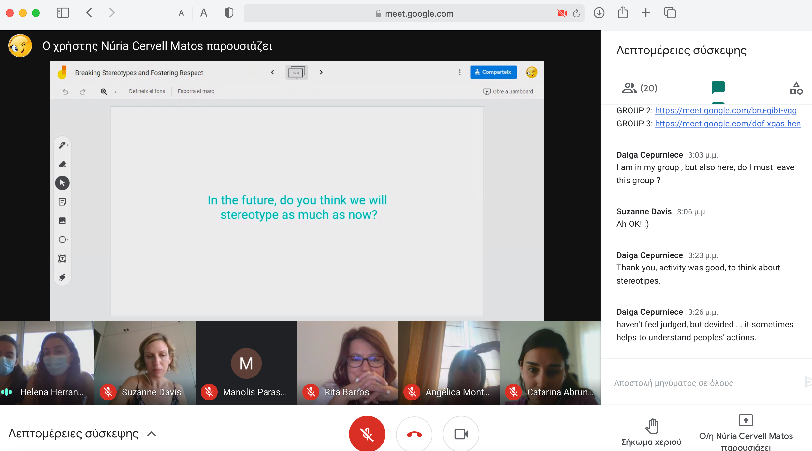This screenshot has height=451, width=812.
Task: Select the Jamboard circle shape tool
Action: tap(63, 240)
